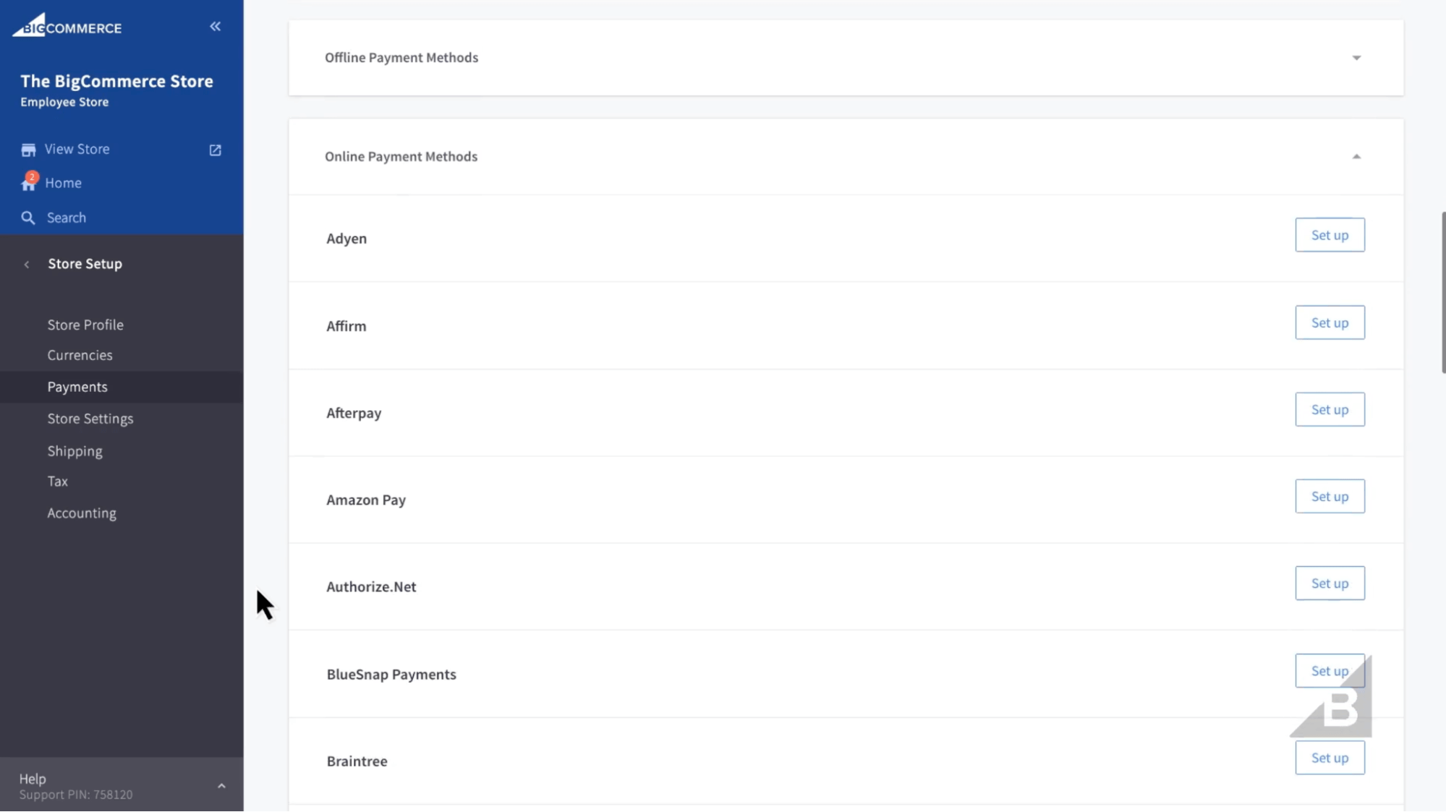Screen dimensions: 1446x812
Task: Open the Tax page
Action: [58, 482]
